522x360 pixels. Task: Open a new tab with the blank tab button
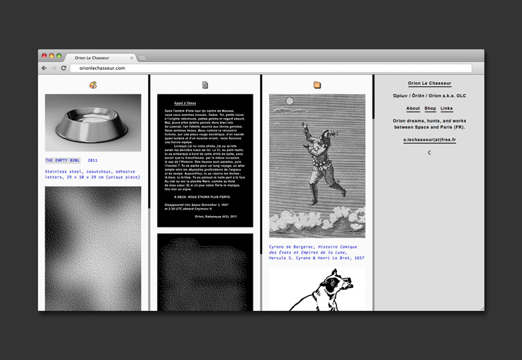(x=142, y=58)
